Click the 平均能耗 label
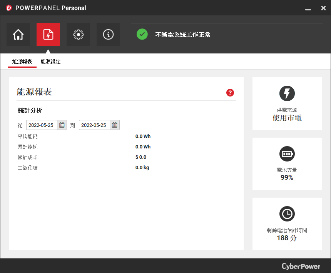Viewport: 331px width, 273px height. tap(28, 136)
